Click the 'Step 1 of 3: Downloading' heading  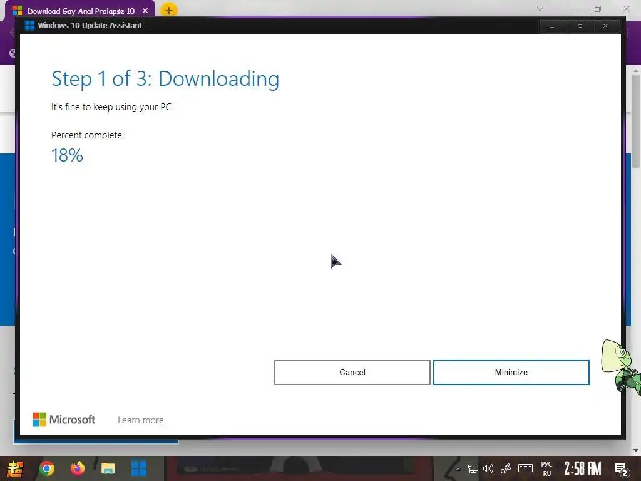165,78
